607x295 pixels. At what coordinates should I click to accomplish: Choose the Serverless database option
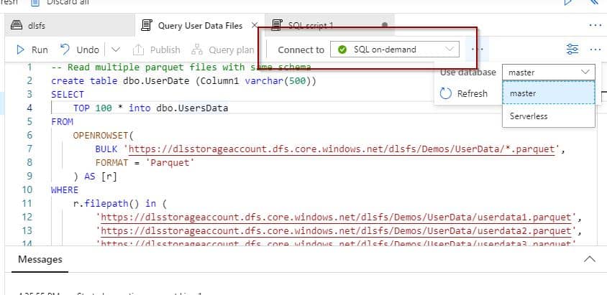(549, 116)
